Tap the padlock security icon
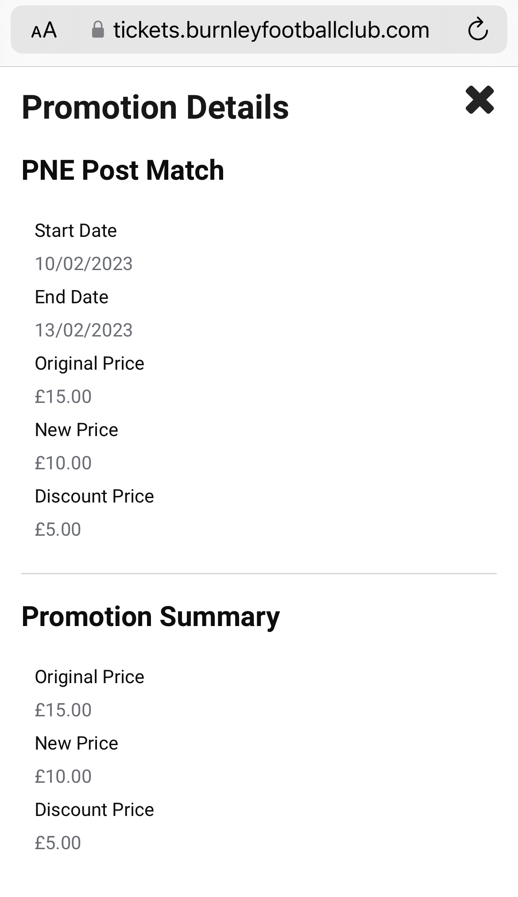Screen dimensions: 518x897 click(x=98, y=30)
